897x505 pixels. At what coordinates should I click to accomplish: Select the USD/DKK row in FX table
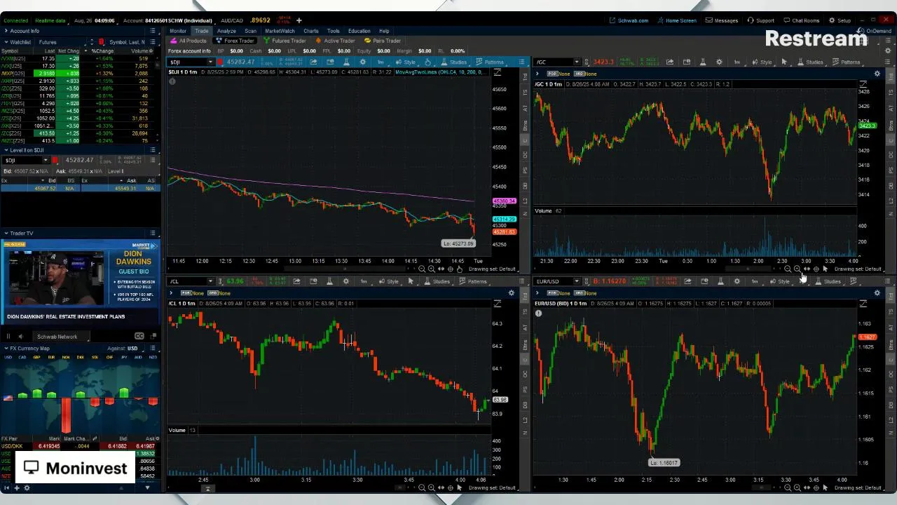(79, 446)
